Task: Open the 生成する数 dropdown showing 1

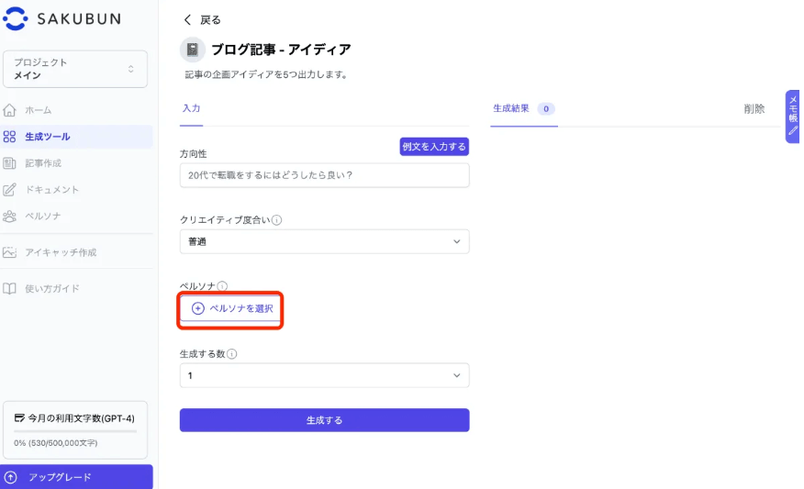Action: point(324,376)
